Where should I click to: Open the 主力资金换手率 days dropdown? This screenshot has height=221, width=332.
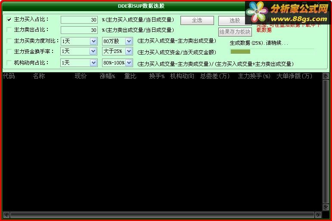[x=93, y=51]
